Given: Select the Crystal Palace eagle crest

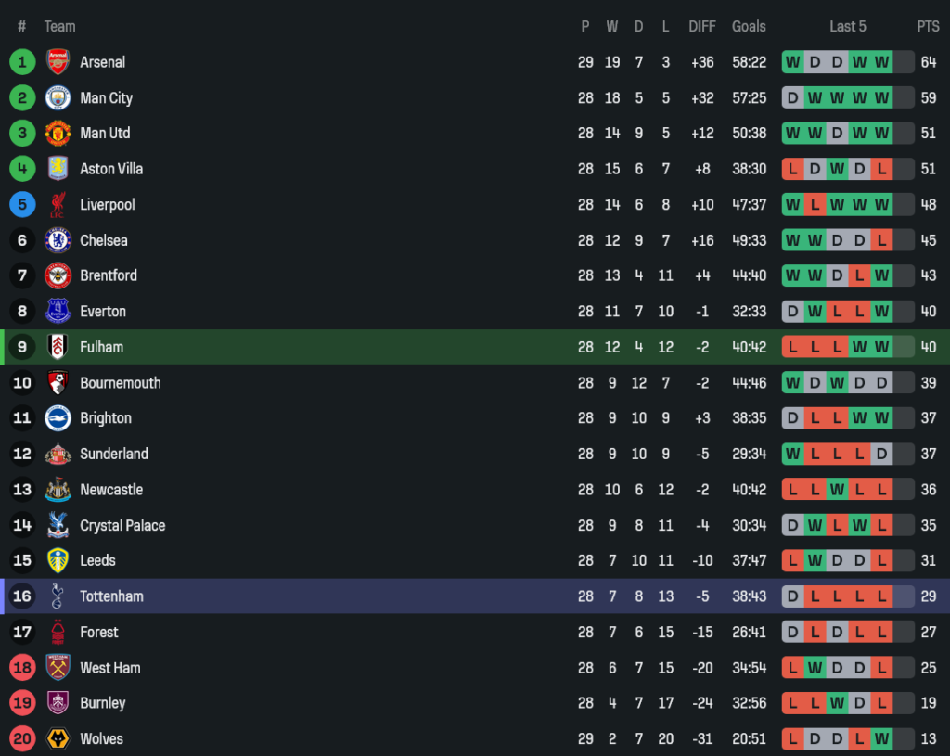Looking at the screenshot, I should [58, 525].
